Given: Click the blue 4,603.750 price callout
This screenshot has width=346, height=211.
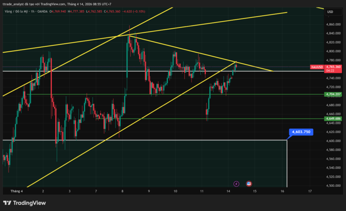Looking at the screenshot, I should [301, 132].
